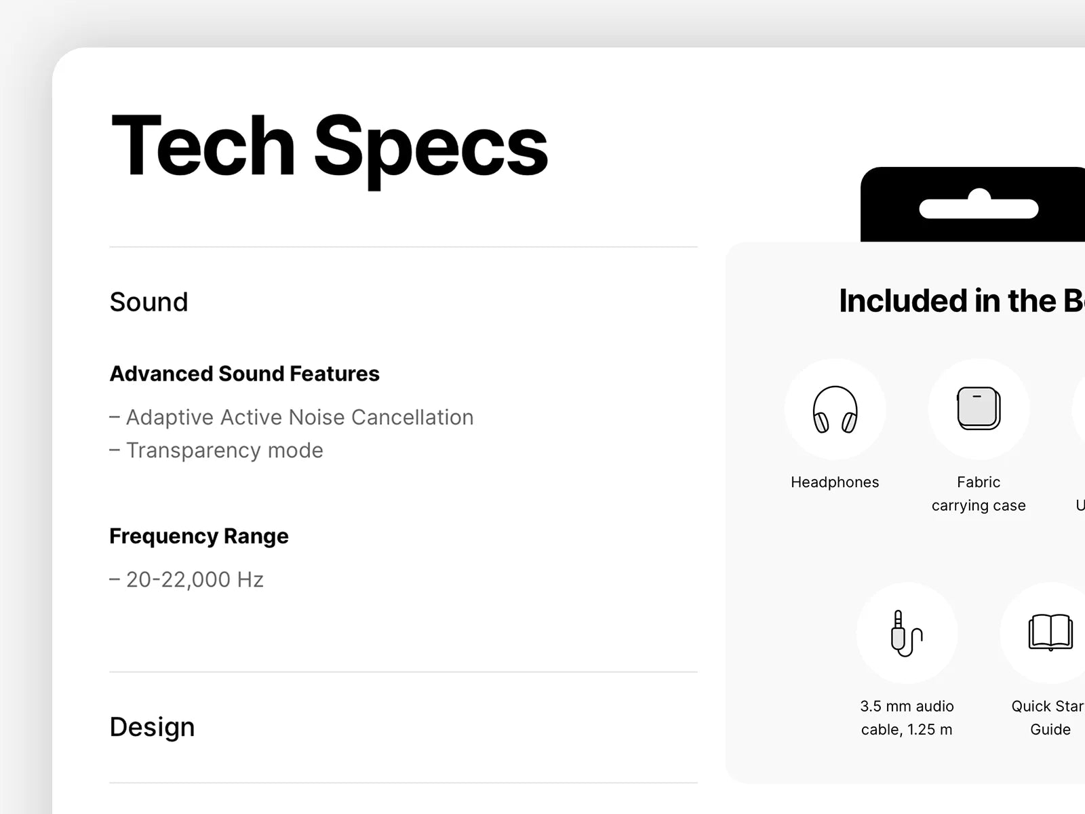This screenshot has width=1085, height=814.
Task: Click the Included in the Box title
Action: click(x=961, y=301)
